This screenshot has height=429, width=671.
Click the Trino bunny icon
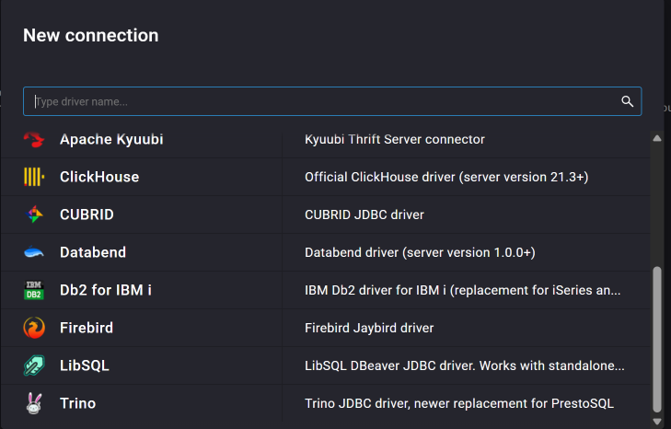coord(34,403)
